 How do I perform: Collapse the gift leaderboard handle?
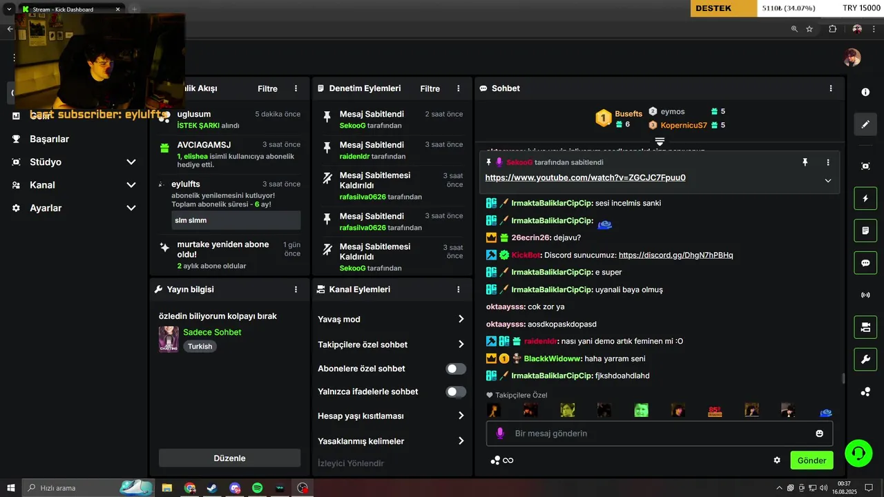660,141
